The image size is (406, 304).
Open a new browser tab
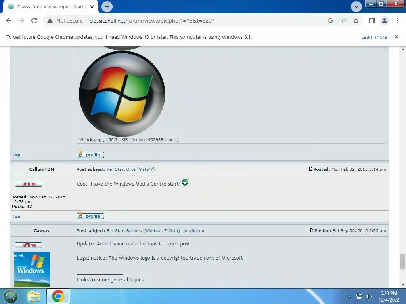(x=107, y=7)
